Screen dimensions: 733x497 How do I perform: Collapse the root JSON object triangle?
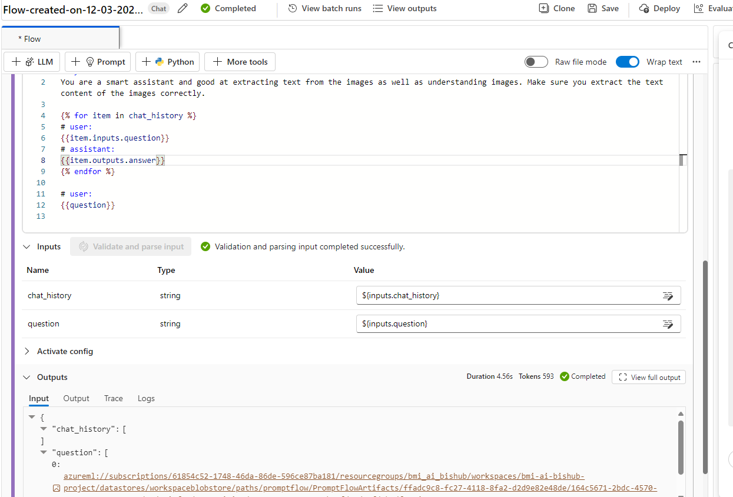[x=32, y=417]
